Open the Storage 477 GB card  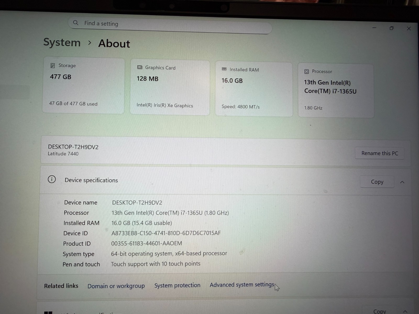point(83,85)
